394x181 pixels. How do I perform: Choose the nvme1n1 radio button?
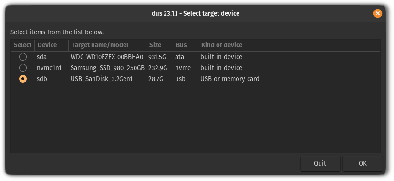[23, 68]
